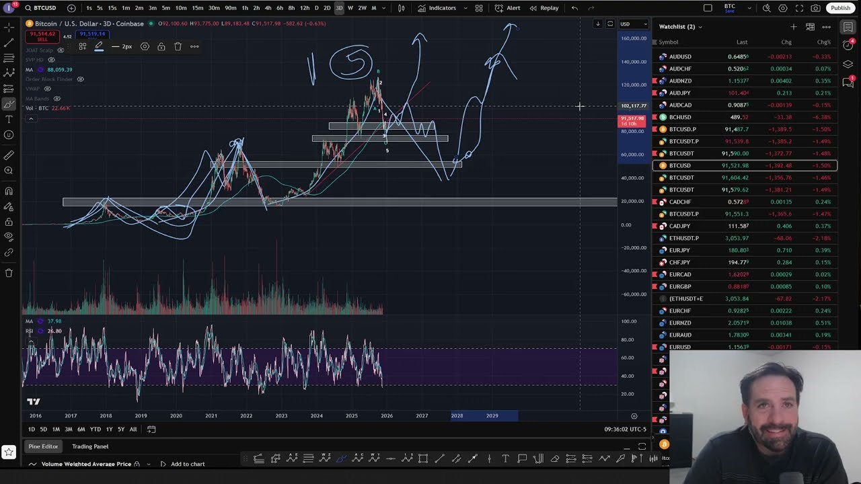Image resolution: width=861 pixels, height=484 pixels.
Task: Change brush line color in floating toolbar
Action: [99, 46]
